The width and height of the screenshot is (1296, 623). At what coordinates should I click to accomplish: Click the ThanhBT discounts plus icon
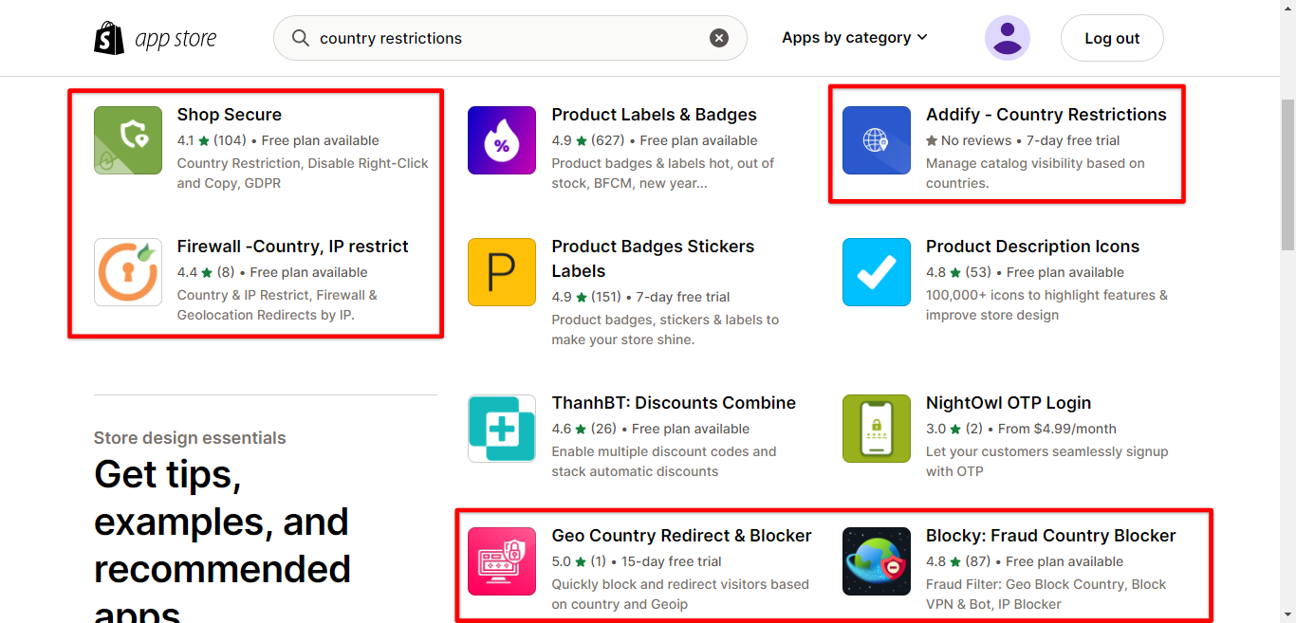pos(501,429)
